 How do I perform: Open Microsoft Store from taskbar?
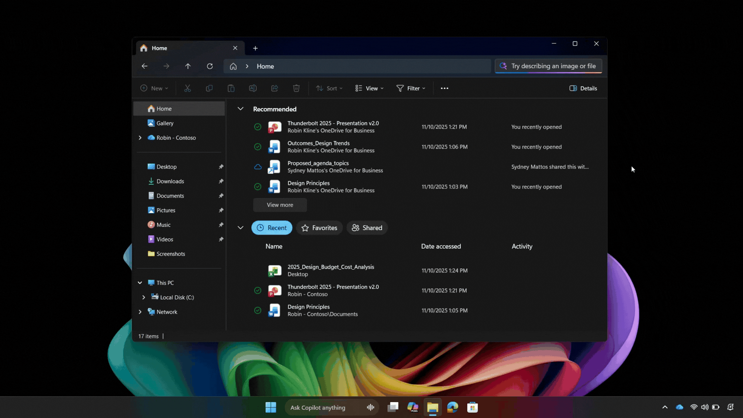[x=473, y=407]
